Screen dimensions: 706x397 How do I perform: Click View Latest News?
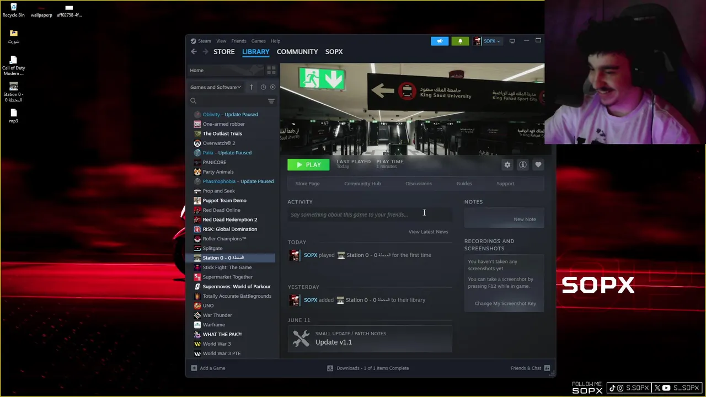pyautogui.click(x=428, y=232)
